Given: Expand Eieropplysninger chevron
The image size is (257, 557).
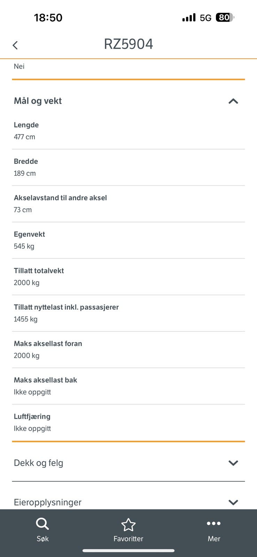Looking at the screenshot, I should click(233, 502).
